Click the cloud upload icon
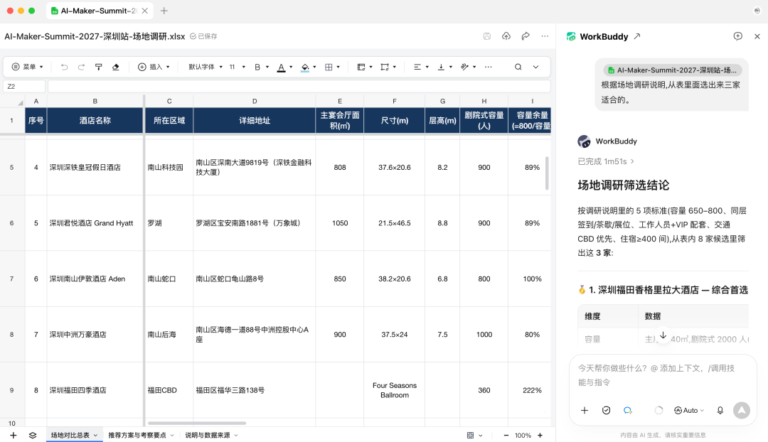The height and width of the screenshot is (442, 768). (506, 36)
